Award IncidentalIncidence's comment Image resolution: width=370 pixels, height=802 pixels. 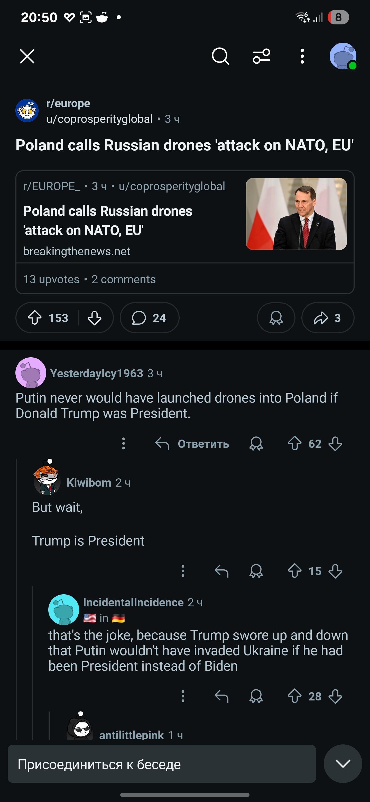pos(256,696)
